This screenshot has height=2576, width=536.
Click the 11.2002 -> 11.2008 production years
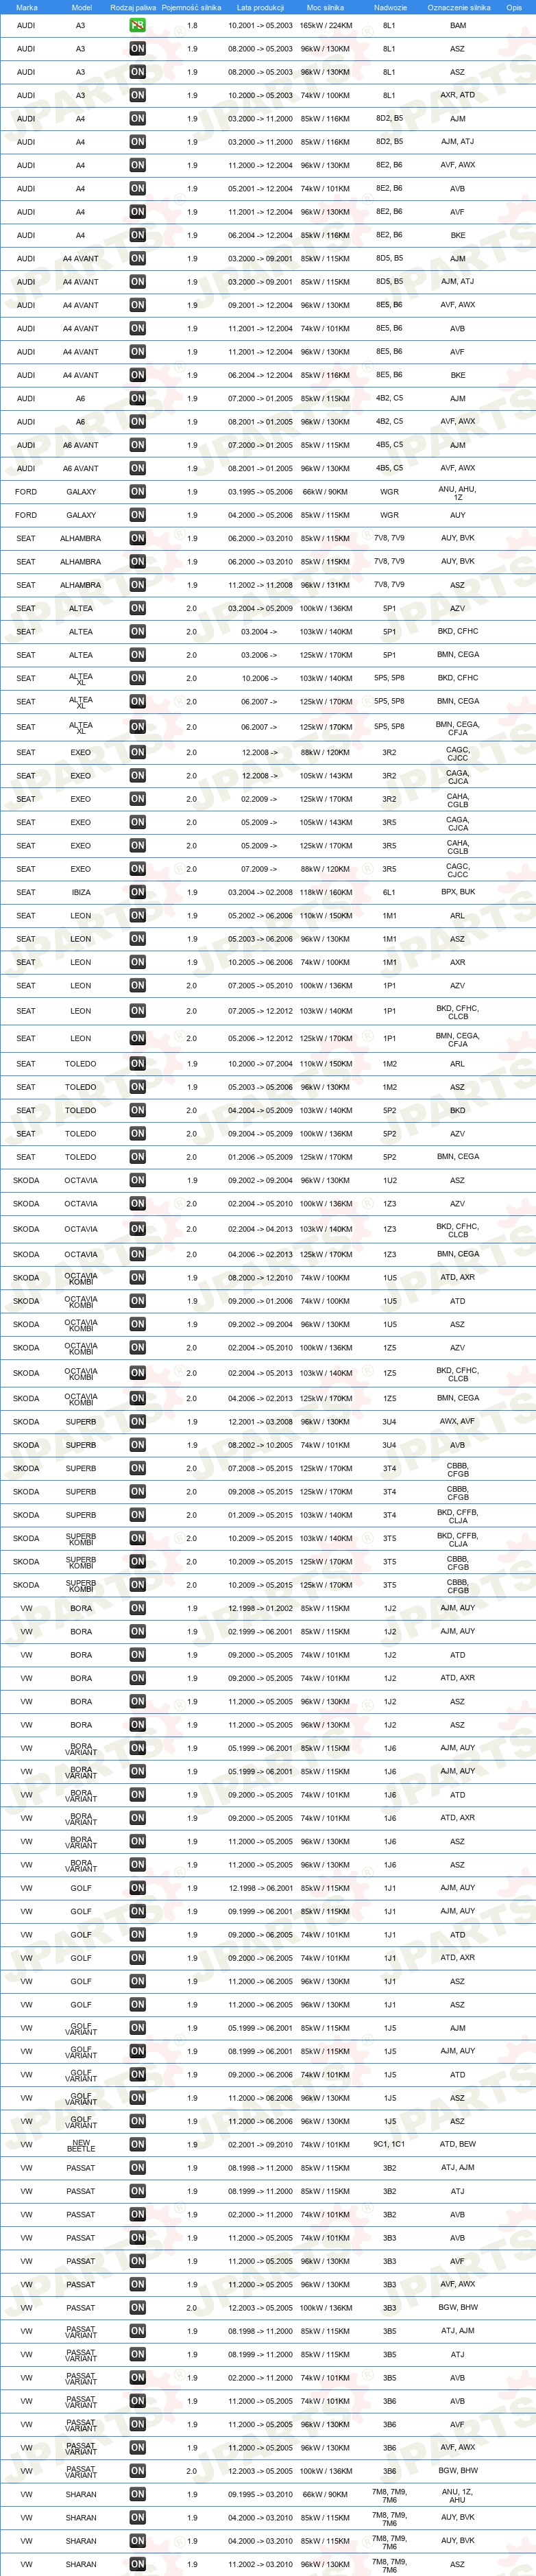[260, 586]
